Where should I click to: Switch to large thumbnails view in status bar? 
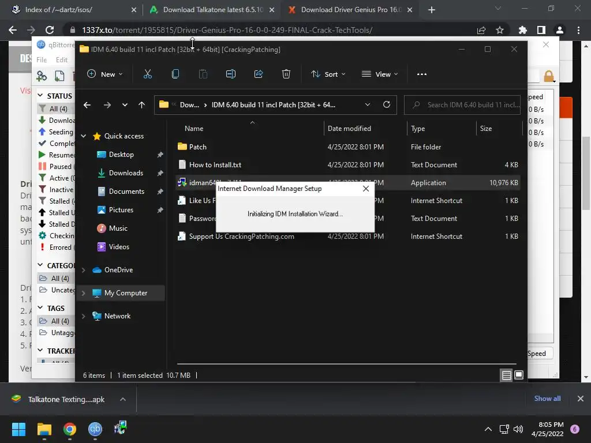(x=519, y=375)
